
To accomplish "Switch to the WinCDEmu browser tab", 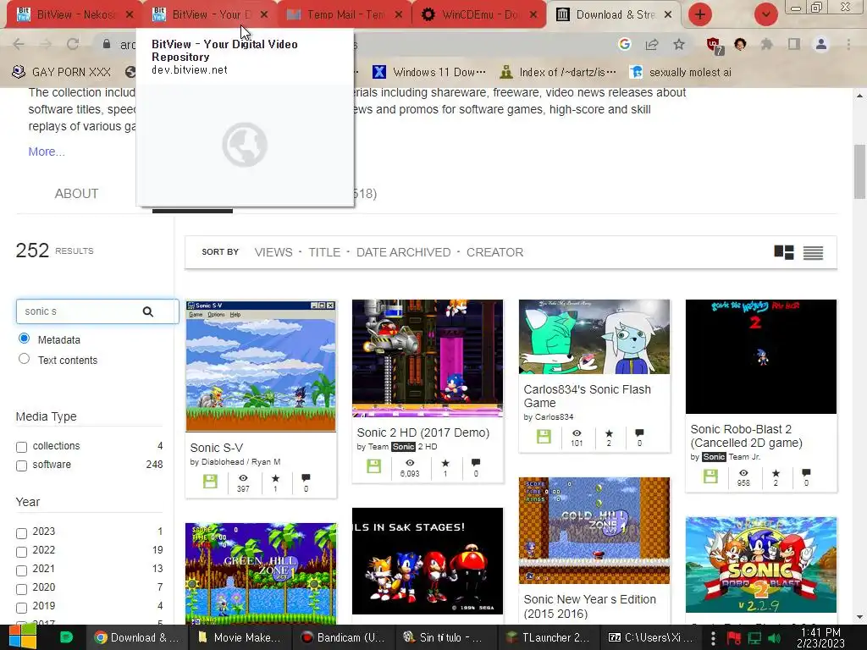I will (x=479, y=15).
